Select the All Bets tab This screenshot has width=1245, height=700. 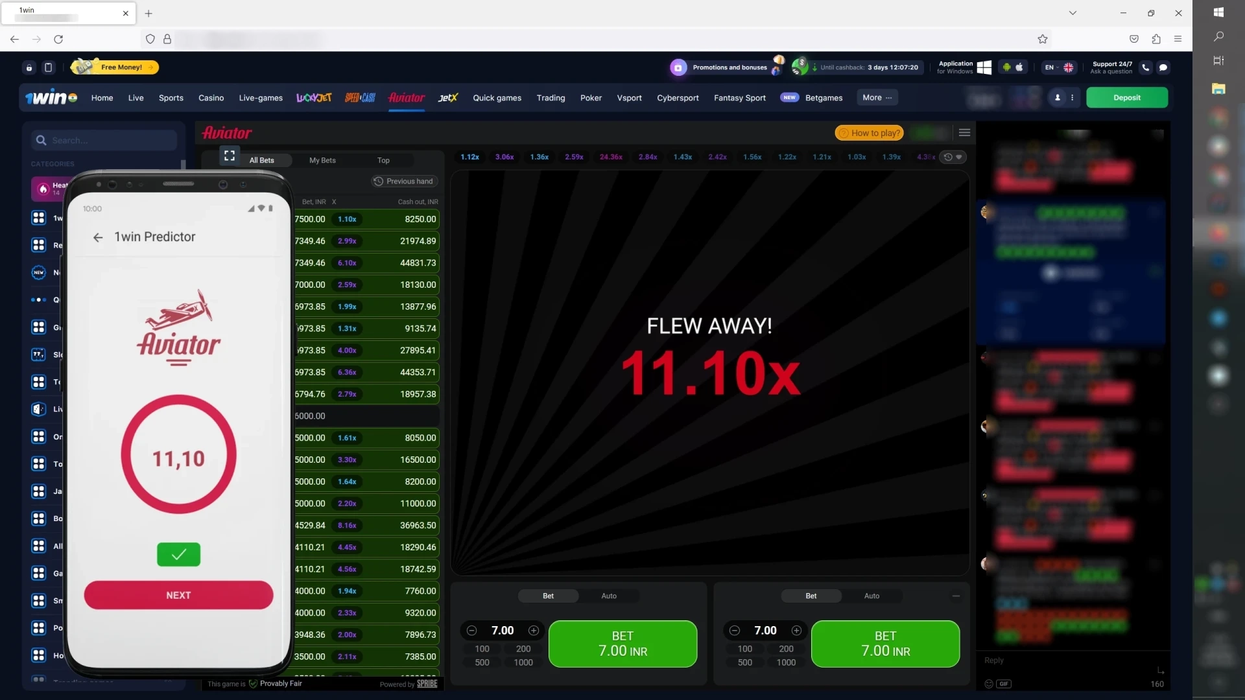coord(261,160)
